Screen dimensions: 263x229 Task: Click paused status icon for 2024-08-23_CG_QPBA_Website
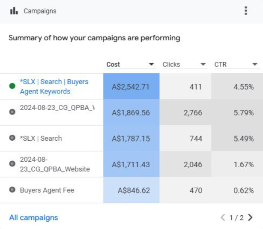pyautogui.click(x=12, y=164)
